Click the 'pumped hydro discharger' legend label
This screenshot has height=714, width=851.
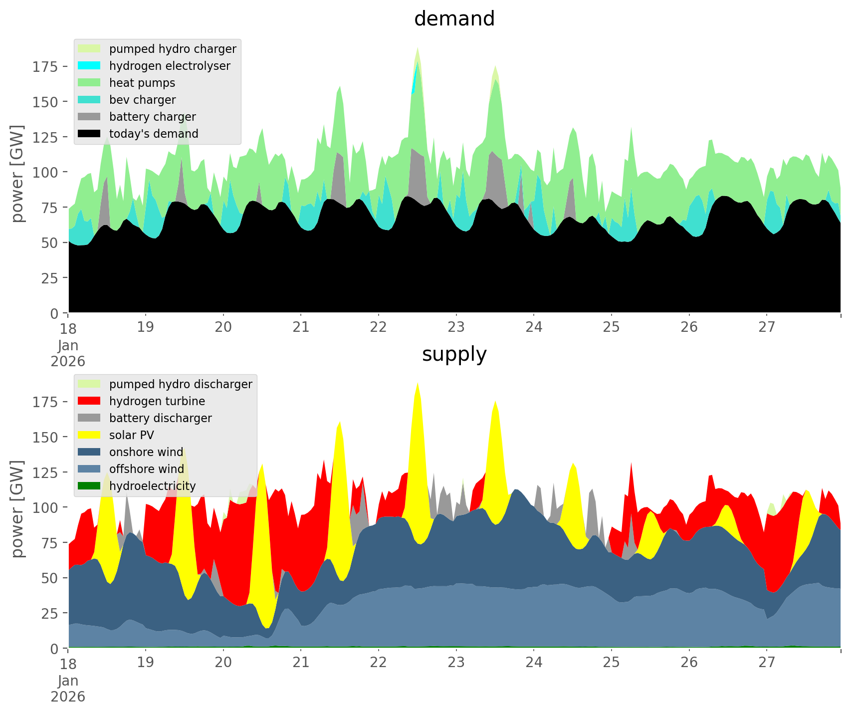click(181, 384)
